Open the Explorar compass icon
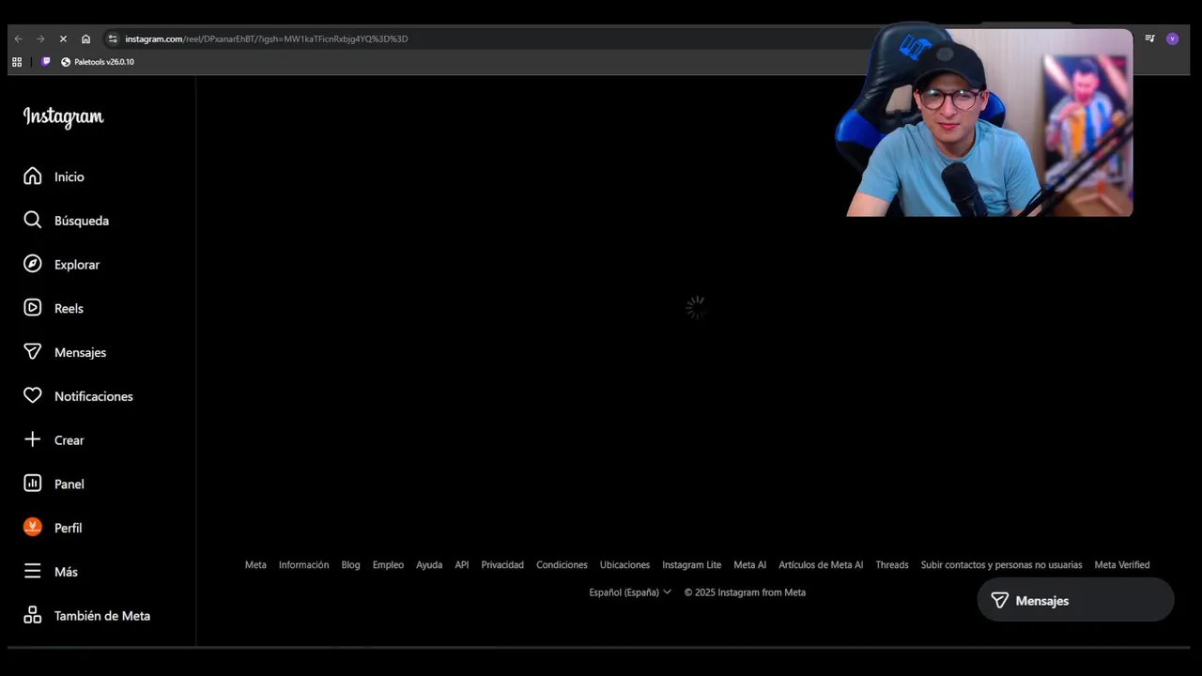 point(33,264)
